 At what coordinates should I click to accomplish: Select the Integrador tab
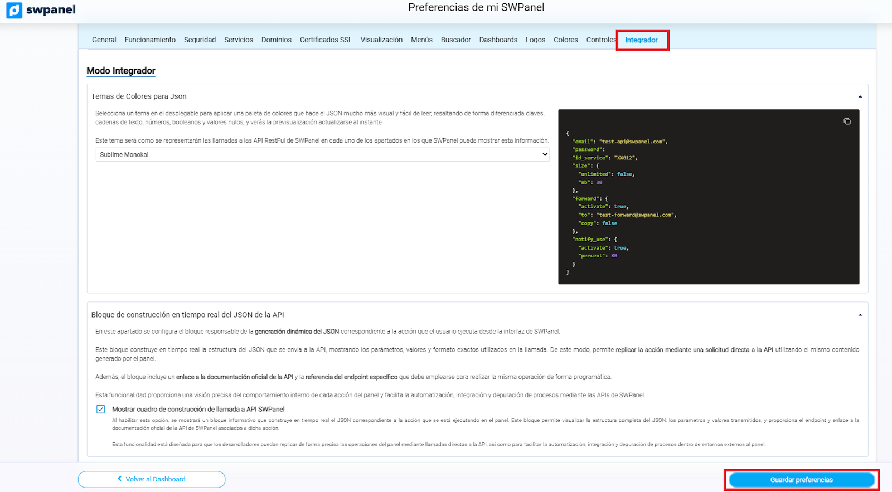(x=641, y=40)
